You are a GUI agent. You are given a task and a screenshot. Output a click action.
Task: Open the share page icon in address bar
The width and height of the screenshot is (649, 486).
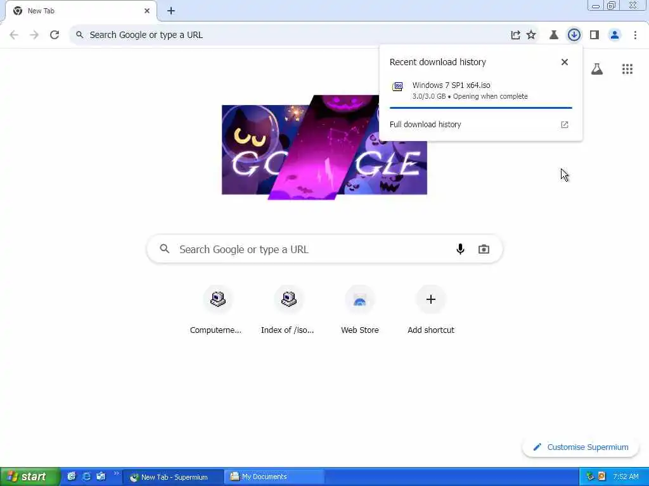[515, 35]
